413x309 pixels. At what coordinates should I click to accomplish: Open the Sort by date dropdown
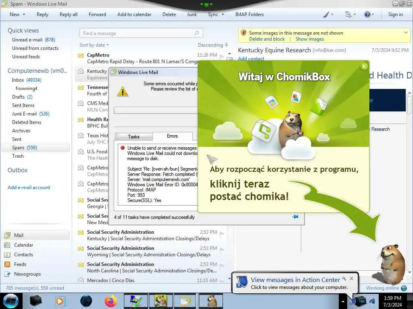coord(94,45)
